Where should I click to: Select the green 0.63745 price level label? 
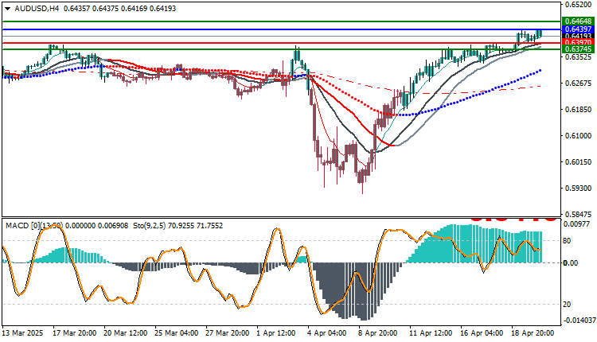pyautogui.click(x=578, y=49)
